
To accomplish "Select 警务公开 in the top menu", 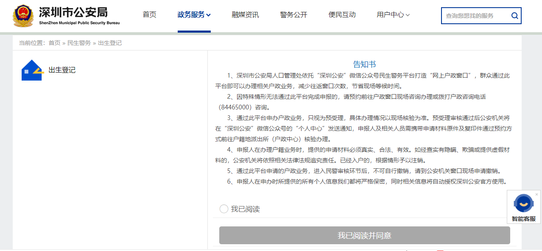I will pyautogui.click(x=293, y=14).
